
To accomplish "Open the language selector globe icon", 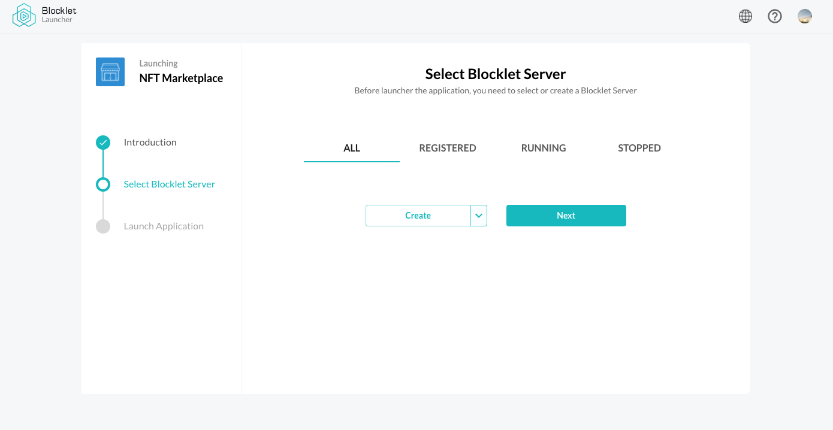I will tap(746, 16).
